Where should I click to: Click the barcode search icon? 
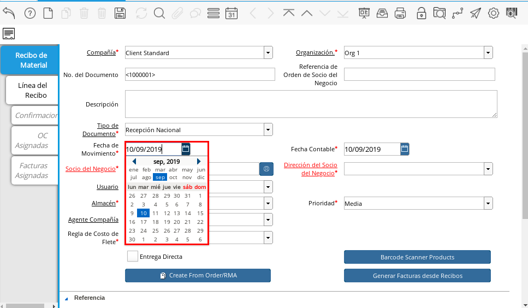tap(512, 13)
